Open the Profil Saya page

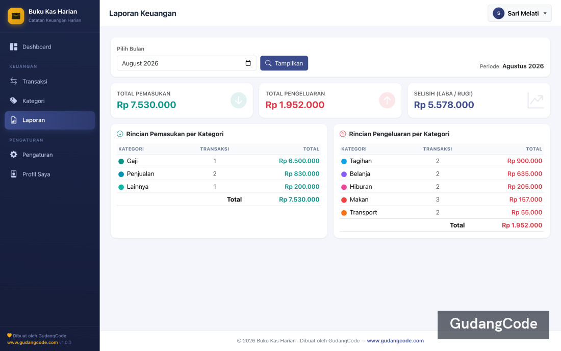(x=50, y=174)
